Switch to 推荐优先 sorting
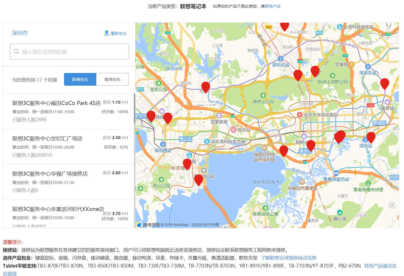Viewport: 404px width, 276px height. [112, 79]
